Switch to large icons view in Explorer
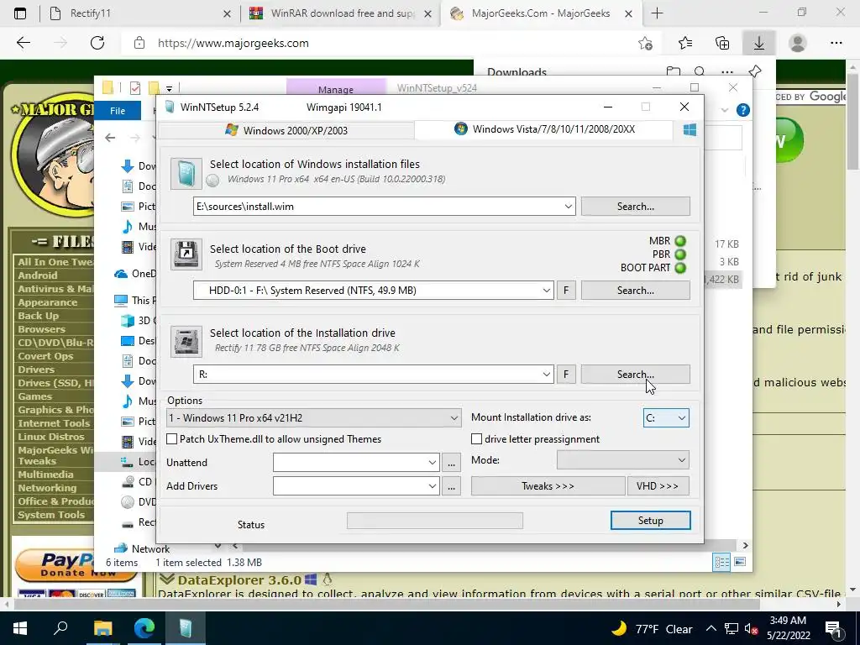 coord(740,562)
